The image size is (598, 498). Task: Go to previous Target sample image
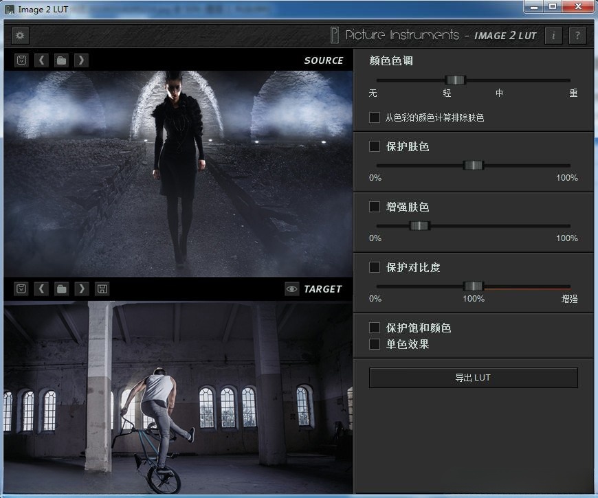(42, 288)
